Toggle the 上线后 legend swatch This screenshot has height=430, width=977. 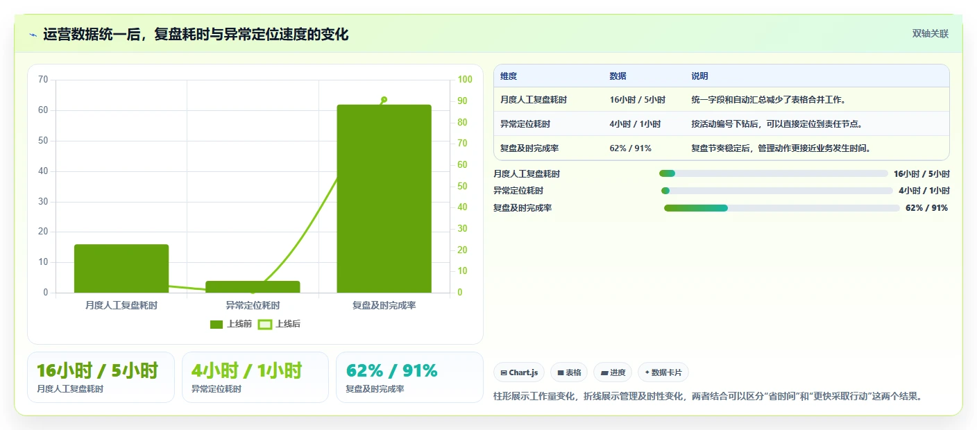(264, 324)
